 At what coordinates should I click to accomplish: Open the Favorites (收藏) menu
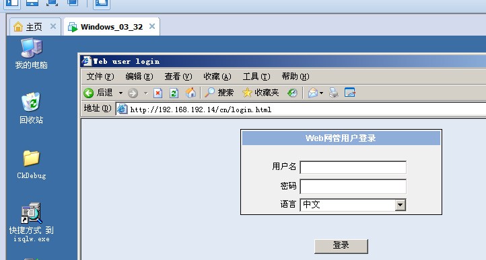point(217,77)
